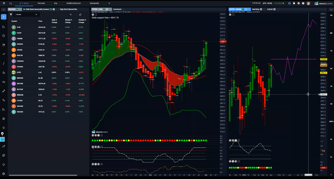
Task: Switch to the Seasonality workspace tab
Action: pyautogui.click(x=94, y=3)
